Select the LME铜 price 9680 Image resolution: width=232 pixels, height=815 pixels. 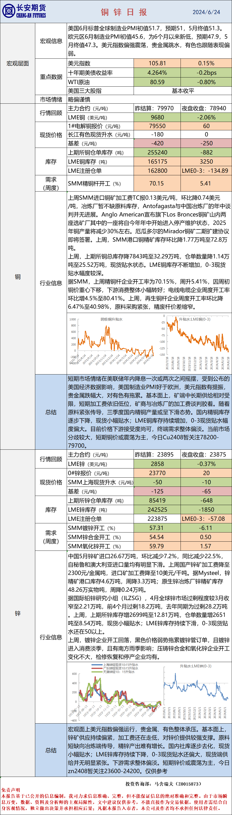tap(157, 117)
